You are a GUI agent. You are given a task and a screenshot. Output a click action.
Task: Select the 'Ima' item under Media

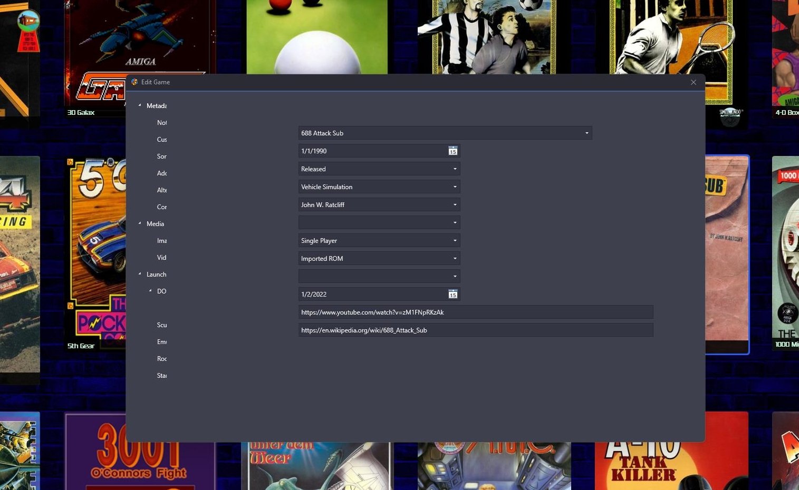(162, 241)
